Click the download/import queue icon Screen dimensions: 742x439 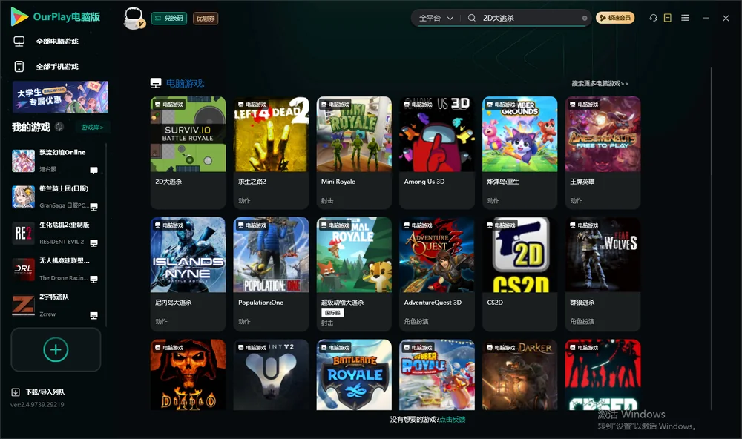(x=16, y=392)
